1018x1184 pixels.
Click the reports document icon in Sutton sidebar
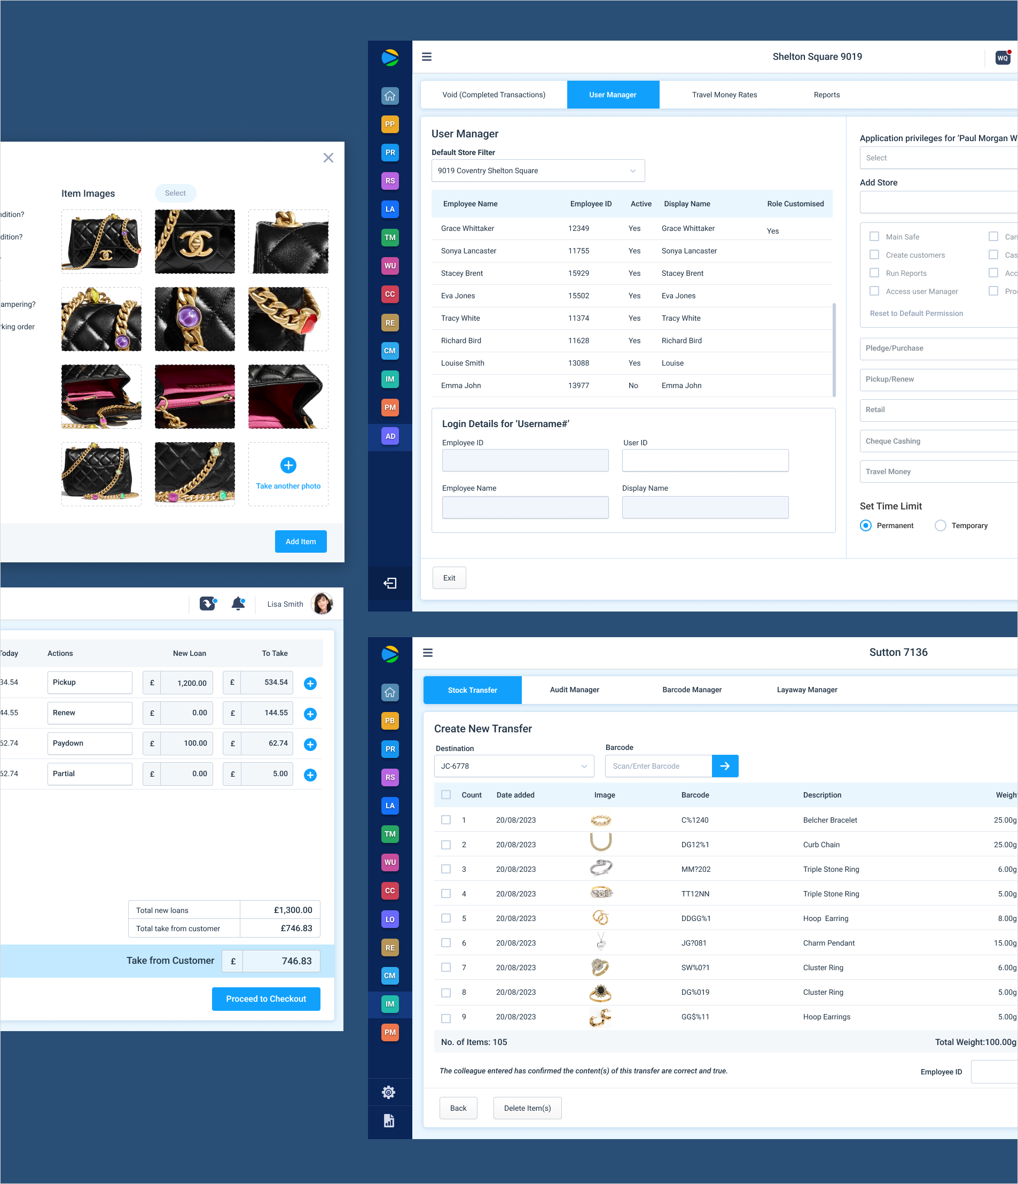389,1120
